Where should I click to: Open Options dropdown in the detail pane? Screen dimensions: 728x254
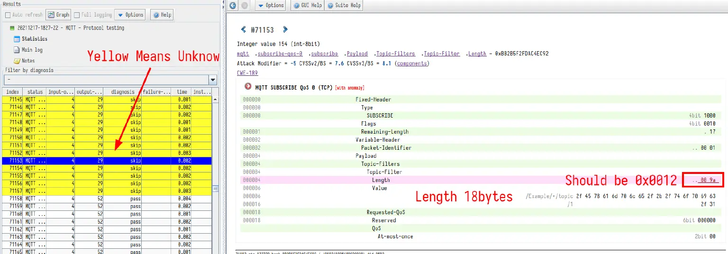[270, 5]
